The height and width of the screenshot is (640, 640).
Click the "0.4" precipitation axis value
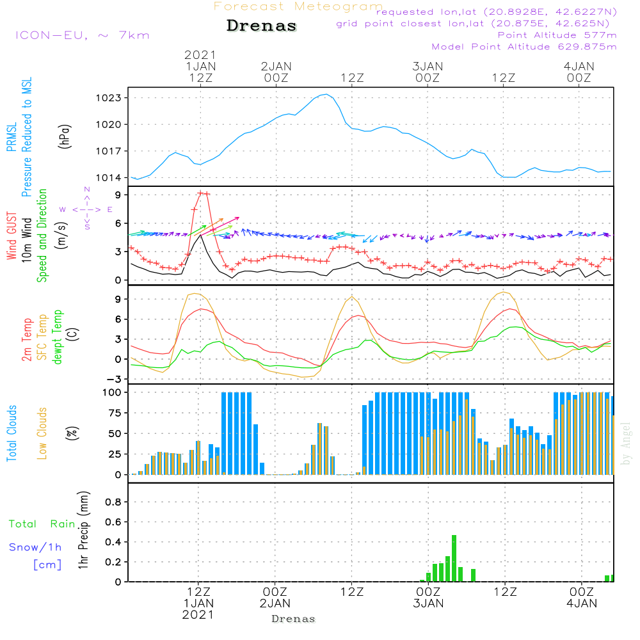click(x=113, y=542)
